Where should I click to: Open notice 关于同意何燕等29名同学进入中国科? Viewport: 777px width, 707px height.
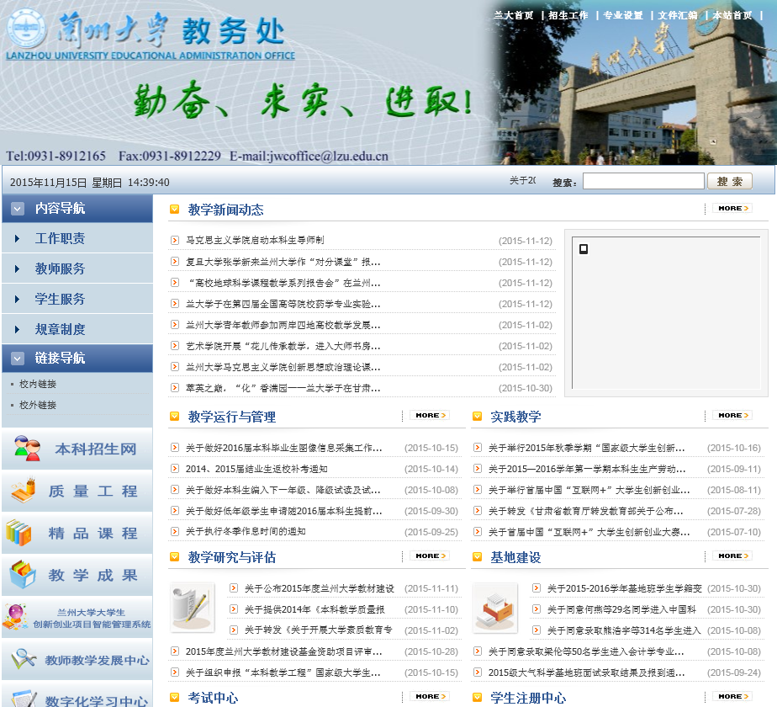(x=621, y=609)
